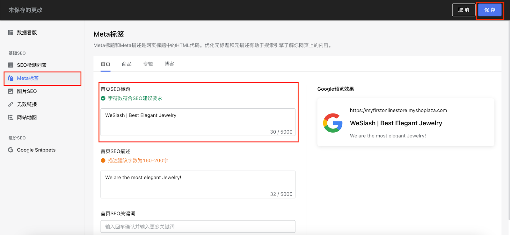Click the 数据看版 dashboard icon

pos(11,32)
